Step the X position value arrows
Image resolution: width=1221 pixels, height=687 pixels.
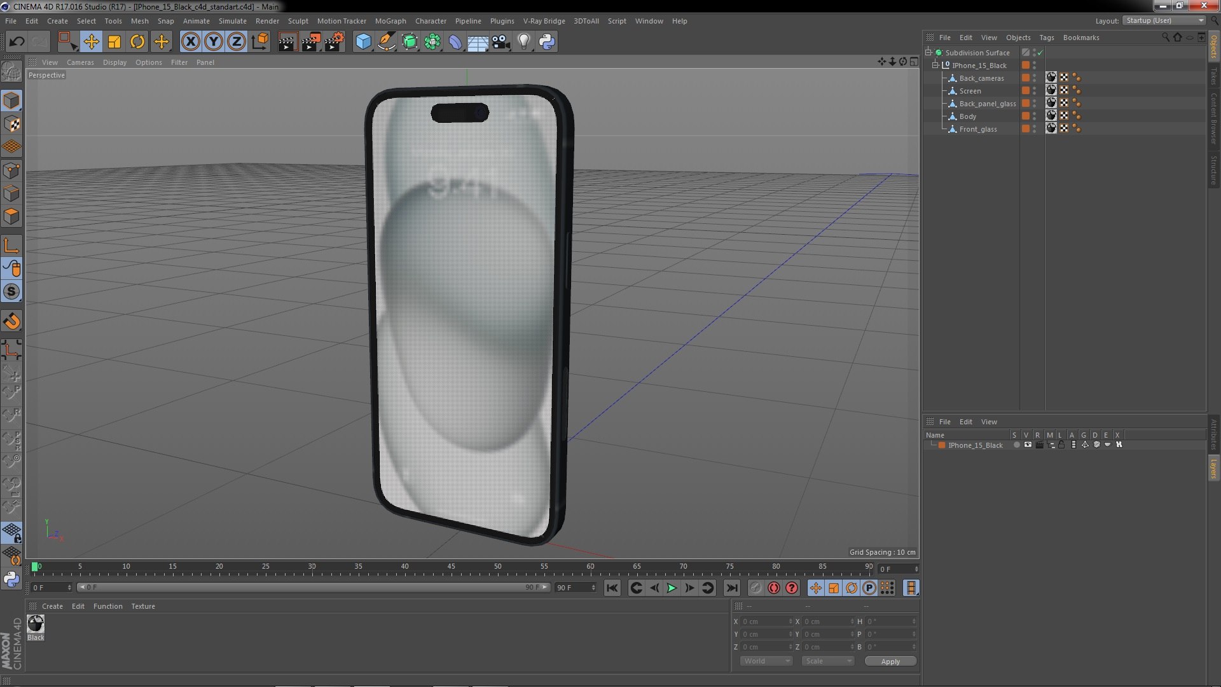point(790,621)
